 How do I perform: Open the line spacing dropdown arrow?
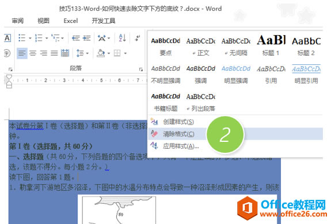pyautogui.click(x=87, y=53)
